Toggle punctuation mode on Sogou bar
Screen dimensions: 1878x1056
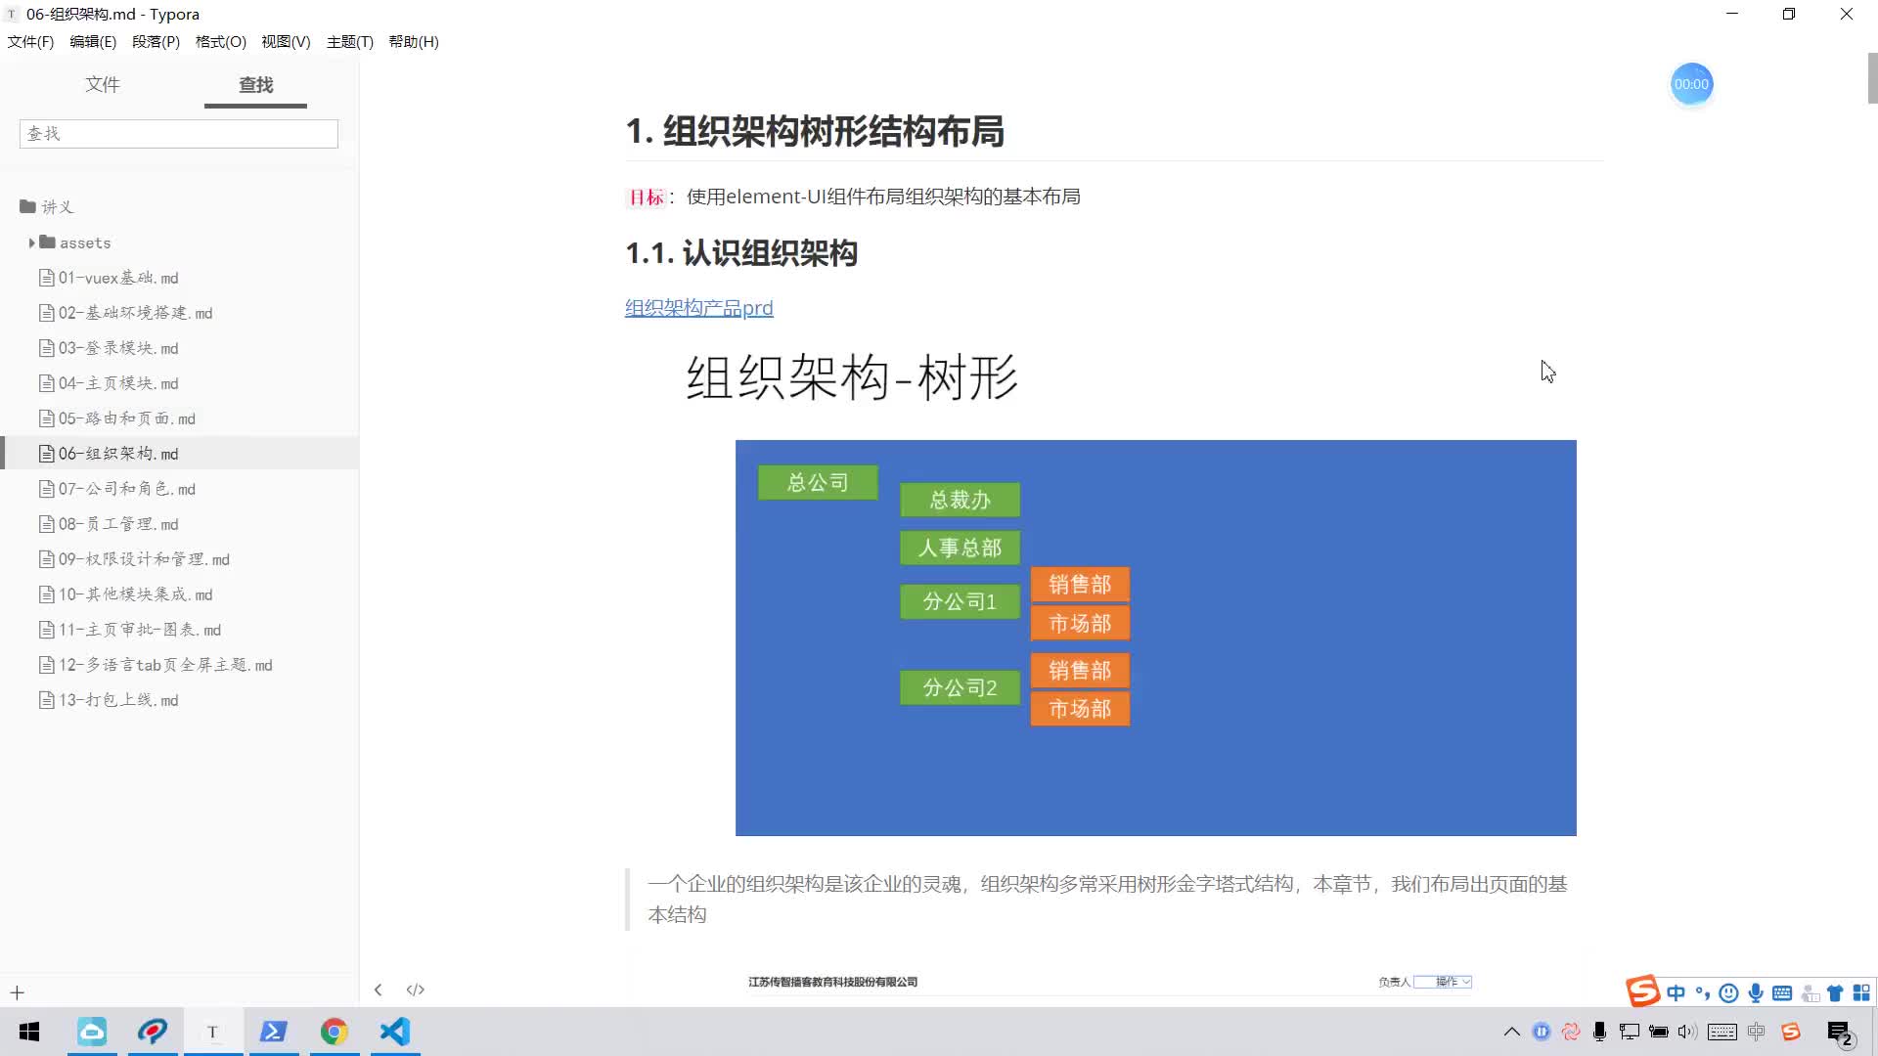click(x=1702, y=993)
